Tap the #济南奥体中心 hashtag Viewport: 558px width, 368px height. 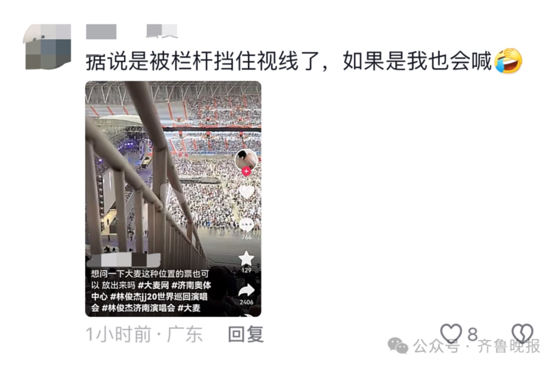pyautogui.click(x=151, y=291)
